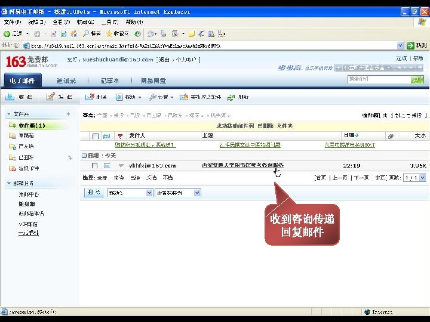This screenshot has height=322, width=430.
Task: Open the 设置标记为 select box
Action: [x=178, y=193]
